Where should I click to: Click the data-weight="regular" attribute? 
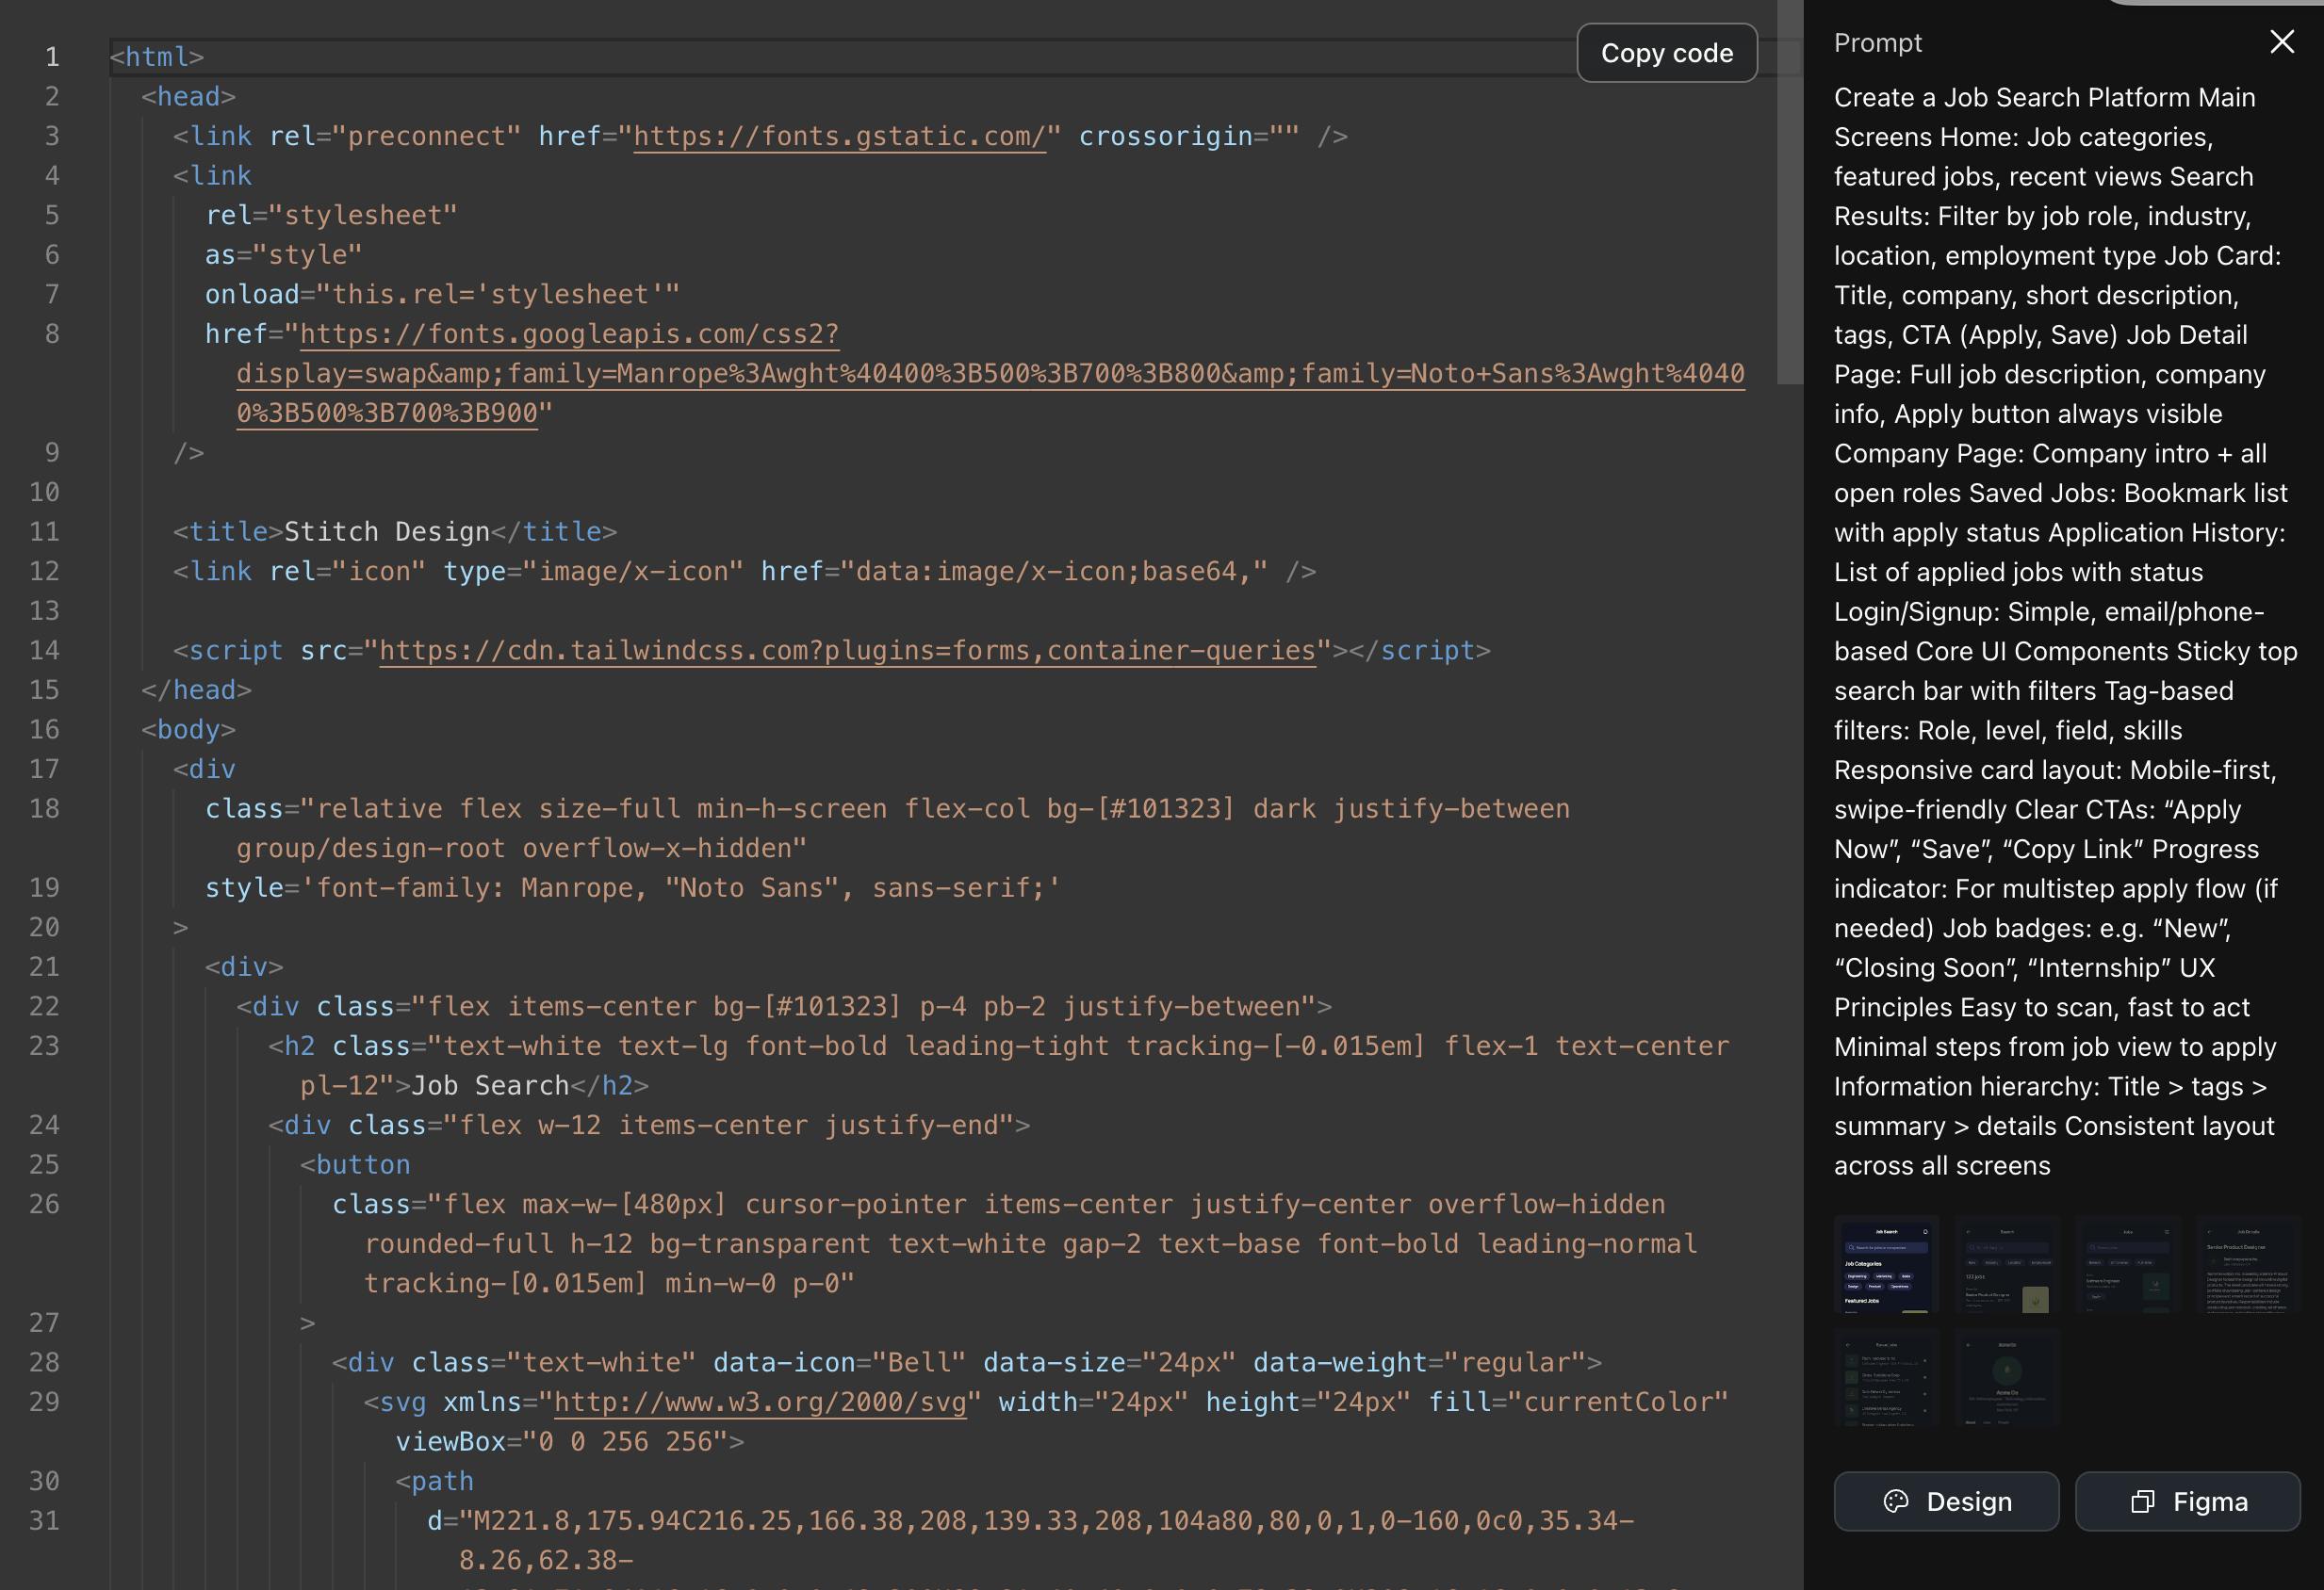click(1419, 1363)
